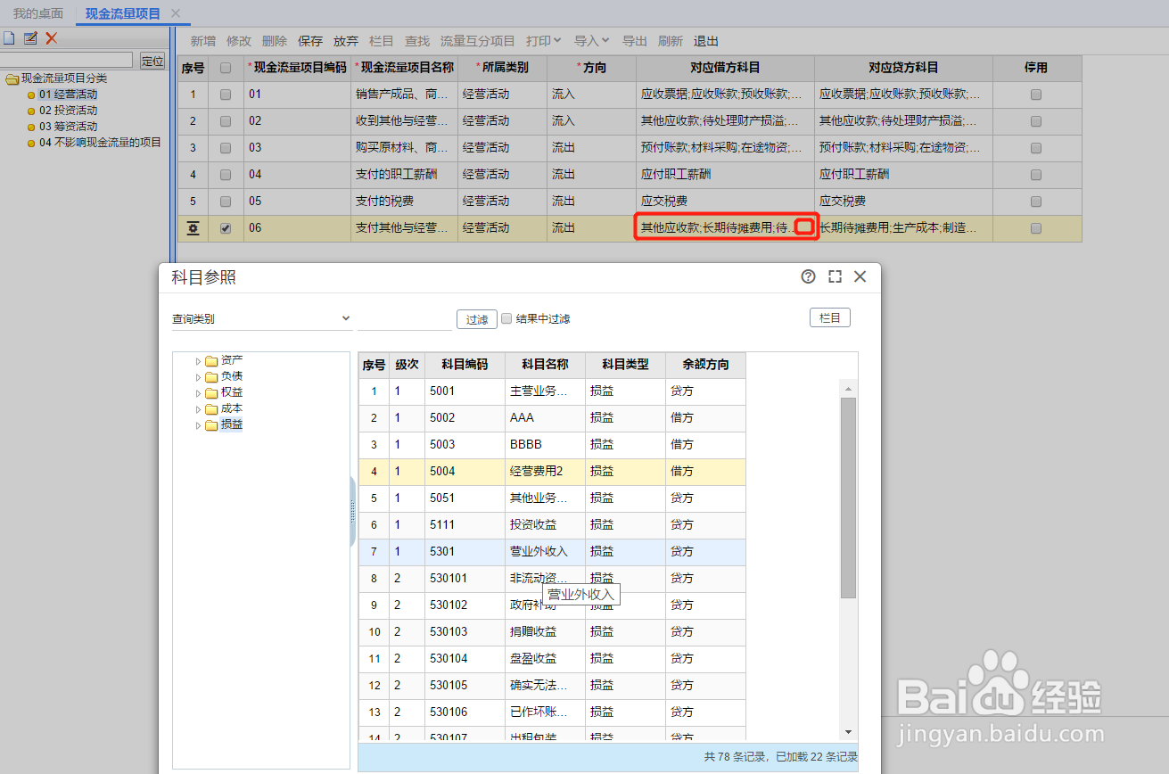This screenshot has width=1169, height=774.
Task: Select account row 530103 捐赠收益
Action: tap(552, 632)
